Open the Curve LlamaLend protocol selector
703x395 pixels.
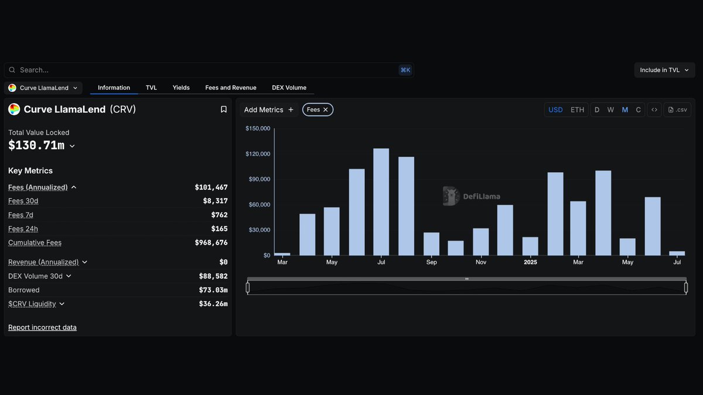(x=43, y=88)
